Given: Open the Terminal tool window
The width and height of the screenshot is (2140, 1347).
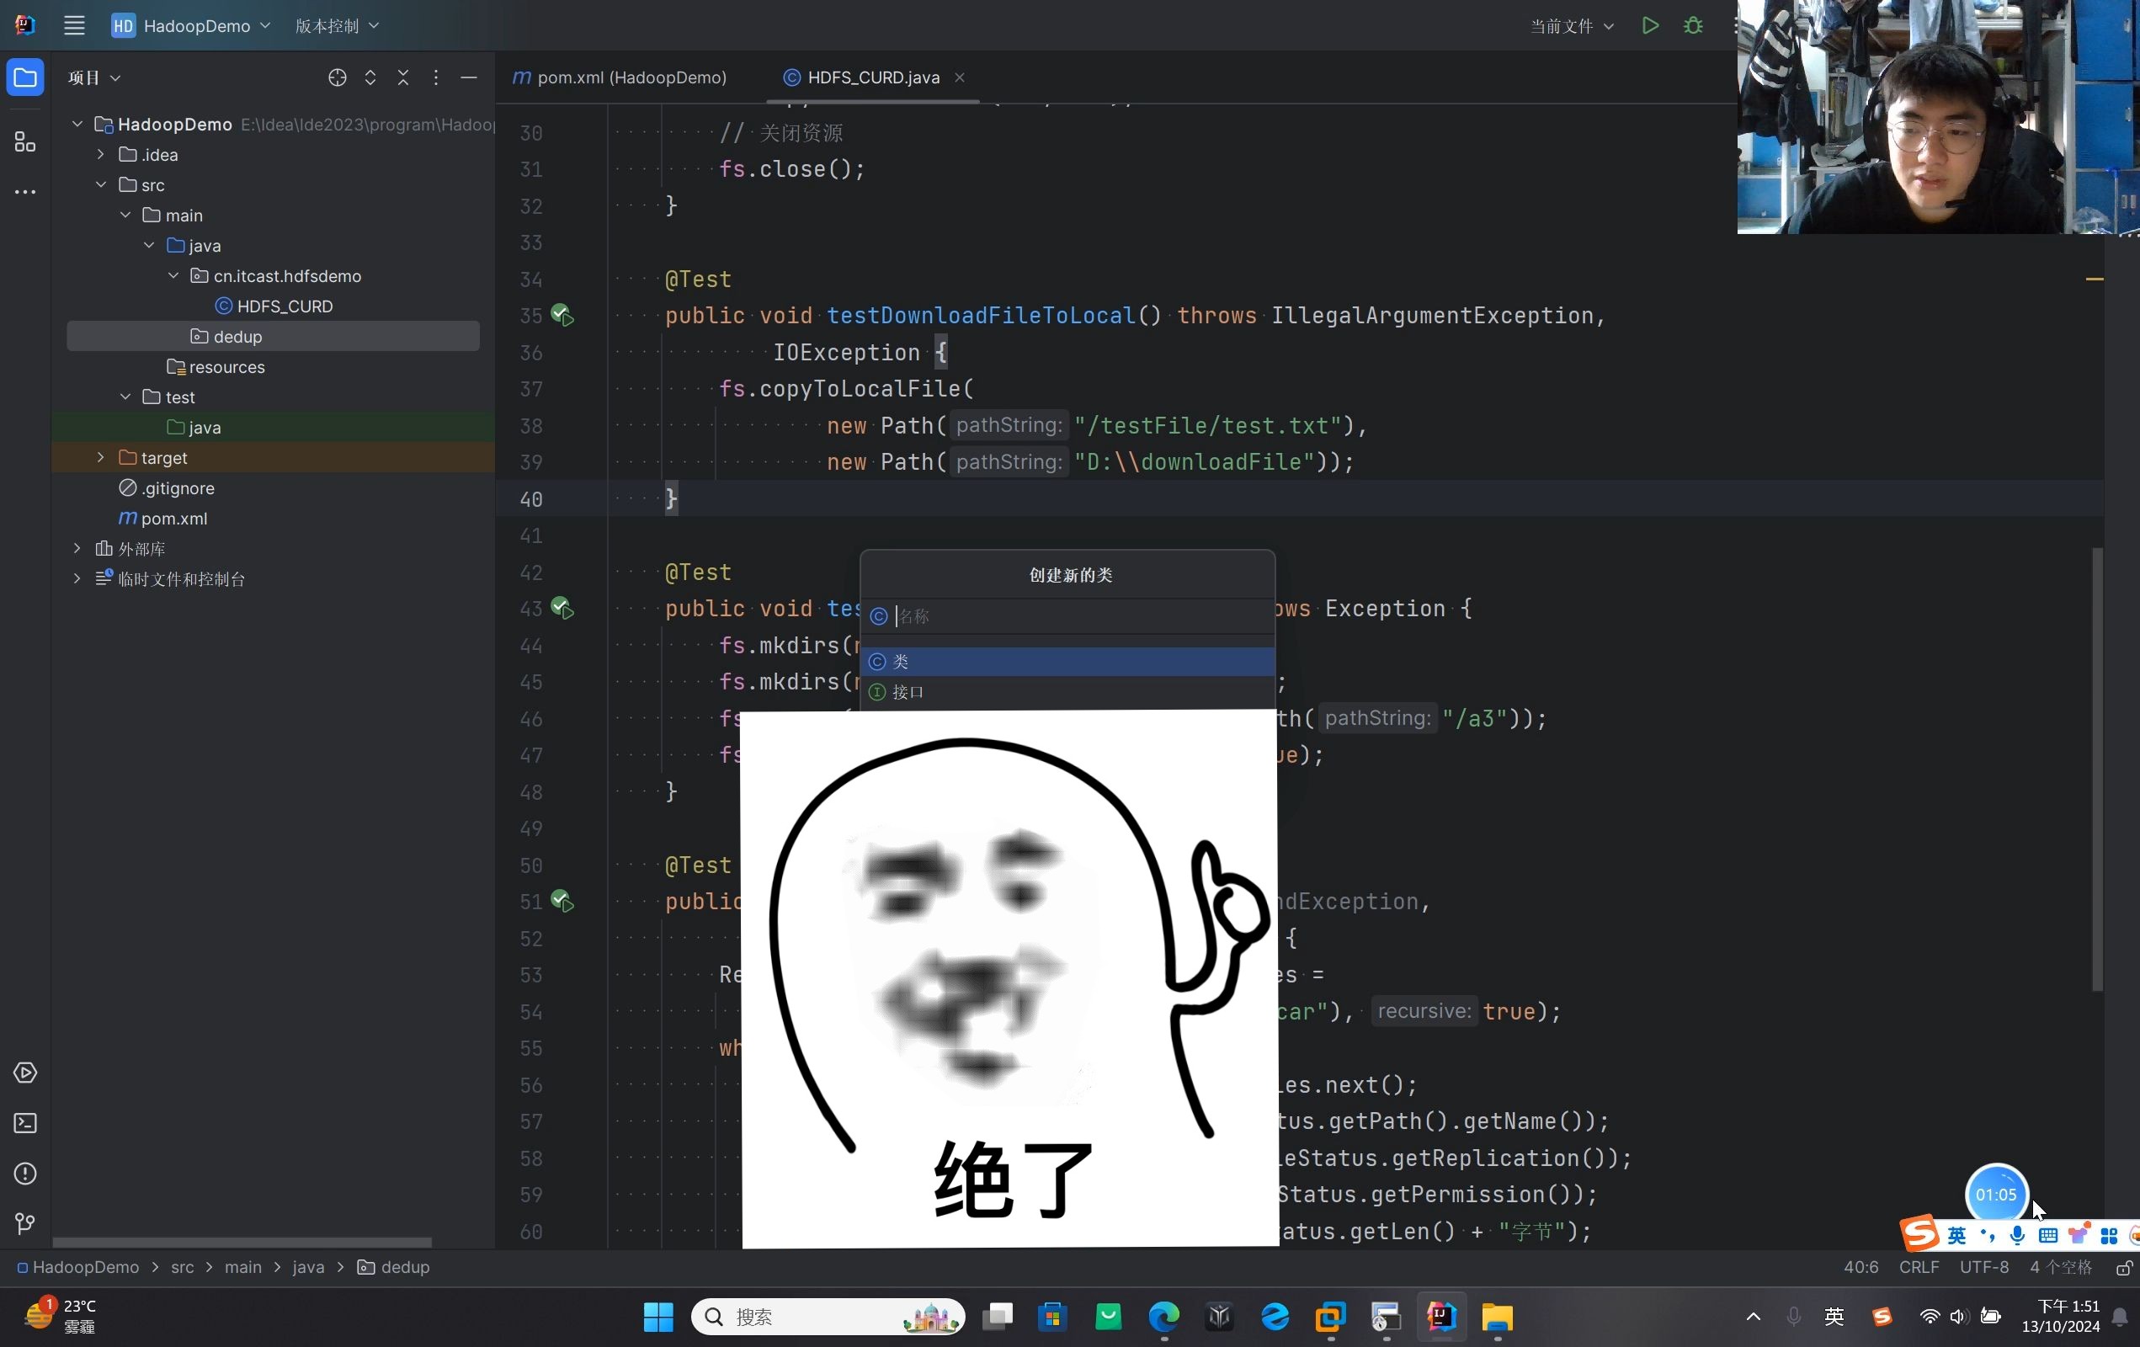Looking at the screenshot, I should tap(25, 1123).
